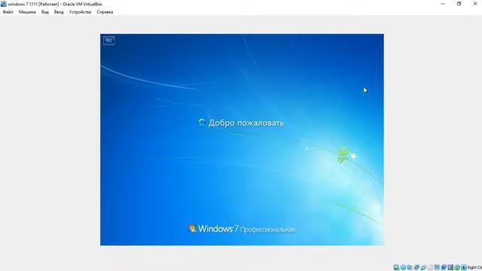Open the Ввод menu
This screenshot has width=482, height=271.
59,12
